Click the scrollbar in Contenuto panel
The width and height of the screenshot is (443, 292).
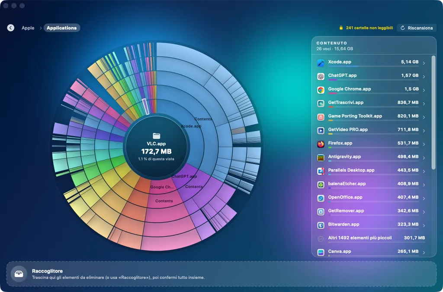click(x=433, y=113)
